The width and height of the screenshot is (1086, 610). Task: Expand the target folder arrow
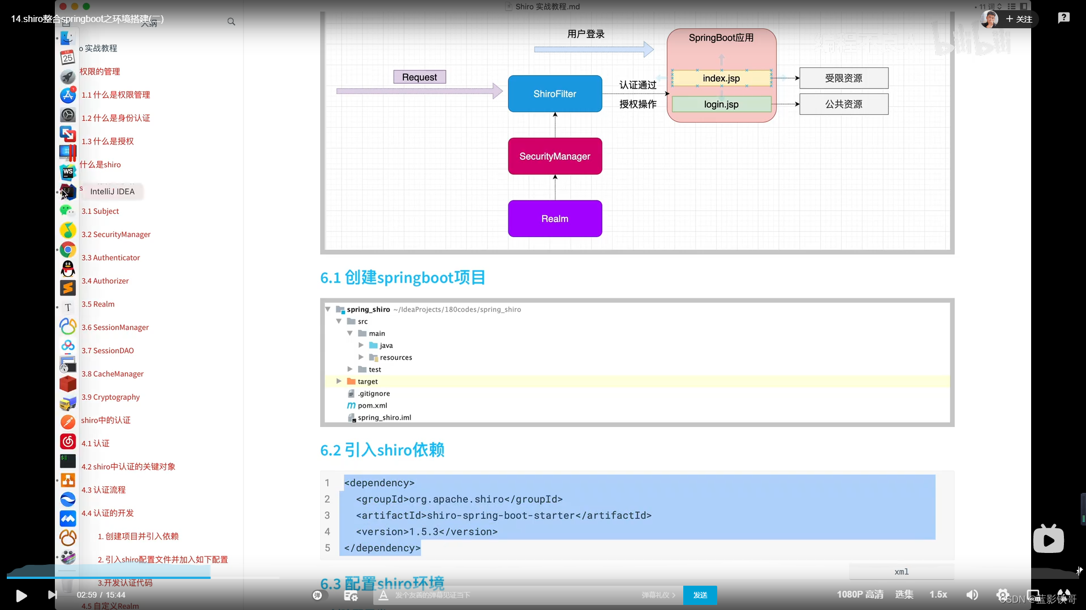[x=339, y=381]
